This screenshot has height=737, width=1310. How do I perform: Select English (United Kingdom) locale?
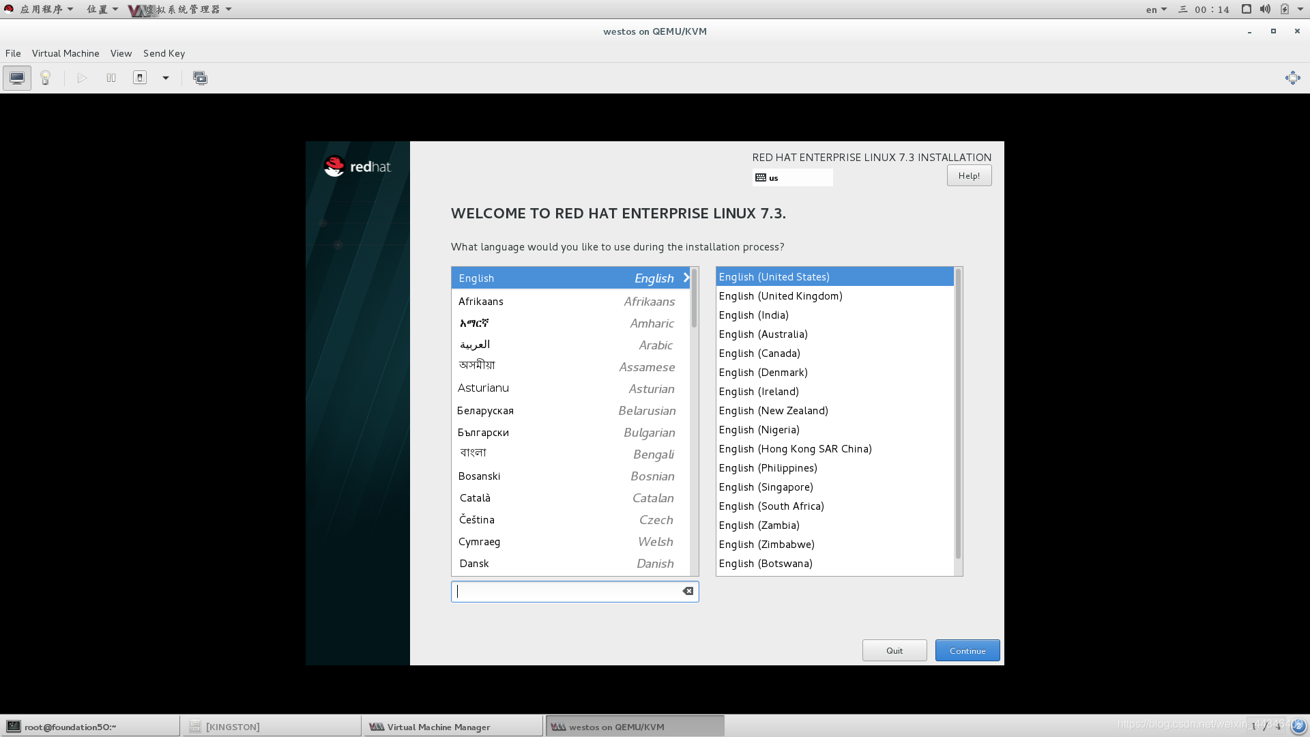(x=834, y=295)
